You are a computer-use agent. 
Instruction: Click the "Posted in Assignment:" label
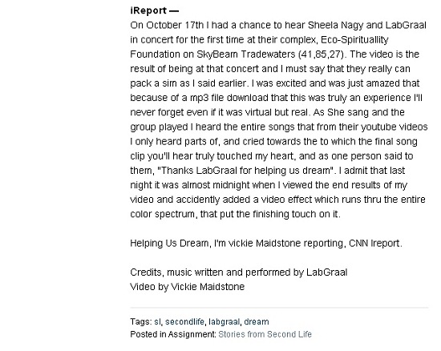tap(173, 334)
